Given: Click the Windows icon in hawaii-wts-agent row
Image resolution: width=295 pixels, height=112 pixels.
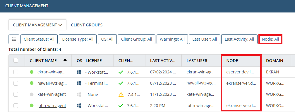Looking at the screenshot, I should click(79, 83).
